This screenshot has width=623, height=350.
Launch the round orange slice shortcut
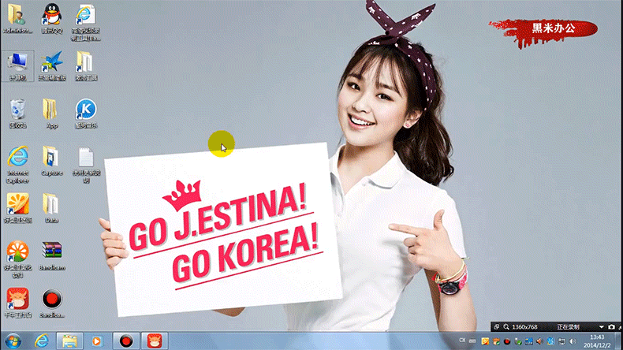point(17,259)
